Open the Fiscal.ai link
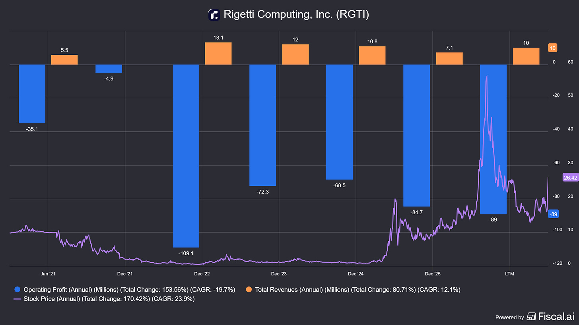This screenshot has width=579, height=325. [x=550, y=316]
